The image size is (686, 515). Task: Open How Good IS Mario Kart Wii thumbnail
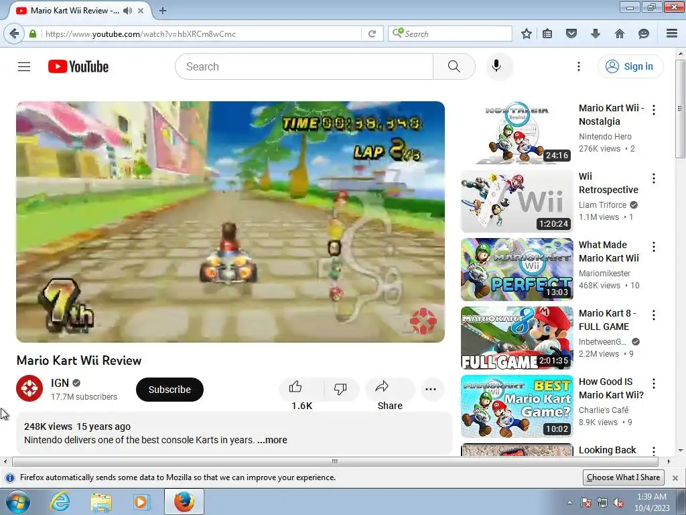(517, 406)
